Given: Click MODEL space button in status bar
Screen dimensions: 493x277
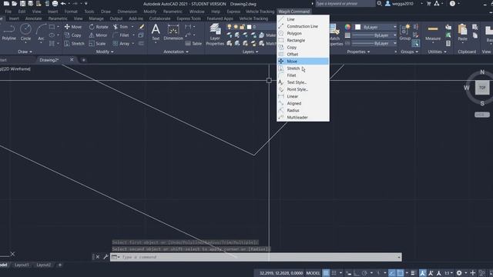Looking at the screenshot, I should [313, 273].
